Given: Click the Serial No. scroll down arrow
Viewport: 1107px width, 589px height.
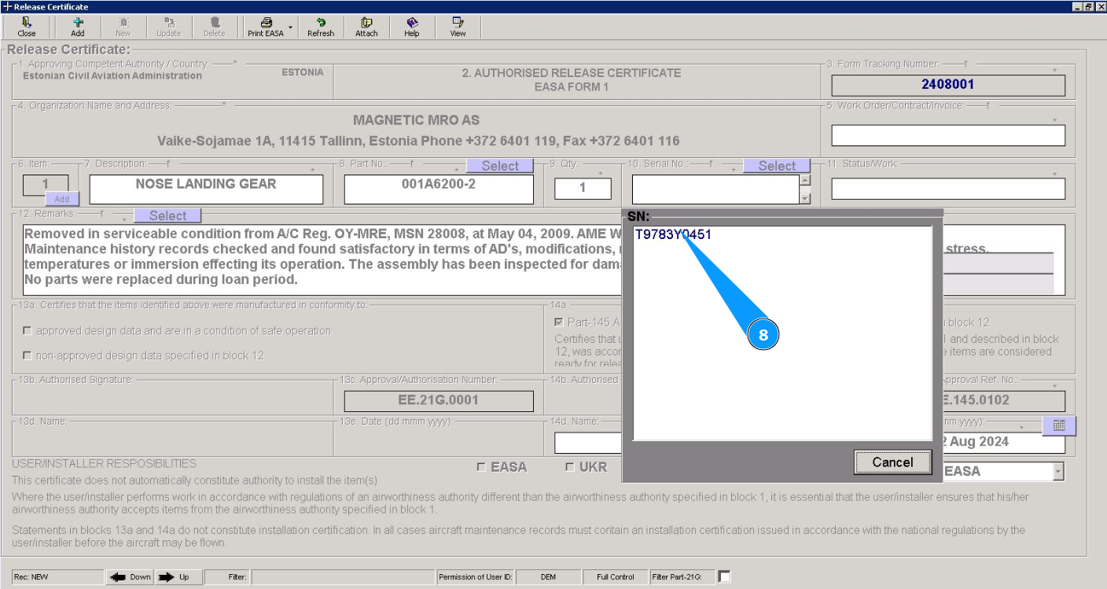Looking at the screenshot, I should [804, 198].
